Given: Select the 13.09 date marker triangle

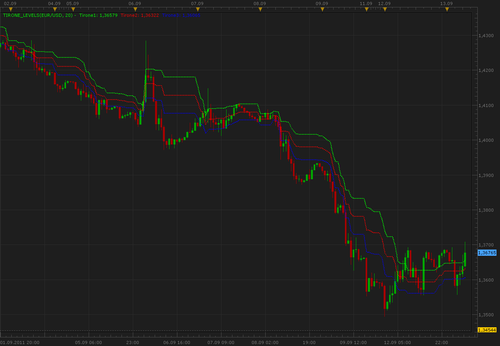Looking at the screenshot, I should pyautogui.click(x=447, y=9).
